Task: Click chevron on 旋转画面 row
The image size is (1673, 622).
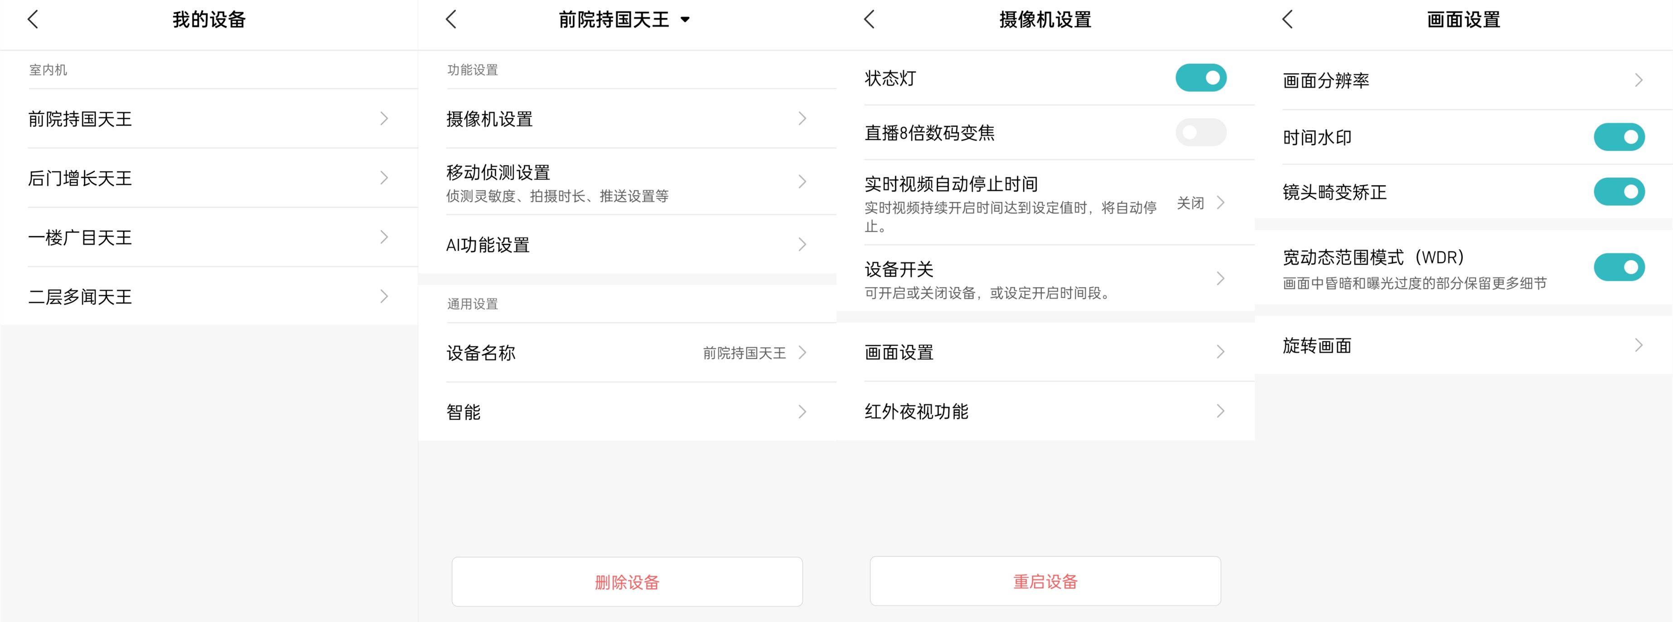Action: point(1639,345)
